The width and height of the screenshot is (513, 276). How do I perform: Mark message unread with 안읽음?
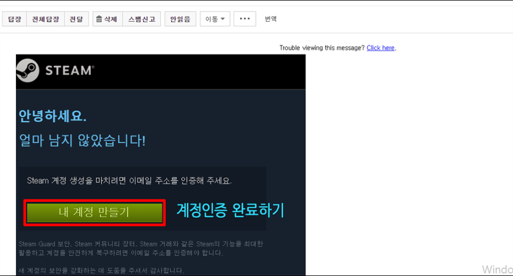point(180,19)
